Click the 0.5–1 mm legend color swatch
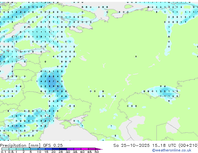Viewport: 198px width, 153px height. point(12,149)
